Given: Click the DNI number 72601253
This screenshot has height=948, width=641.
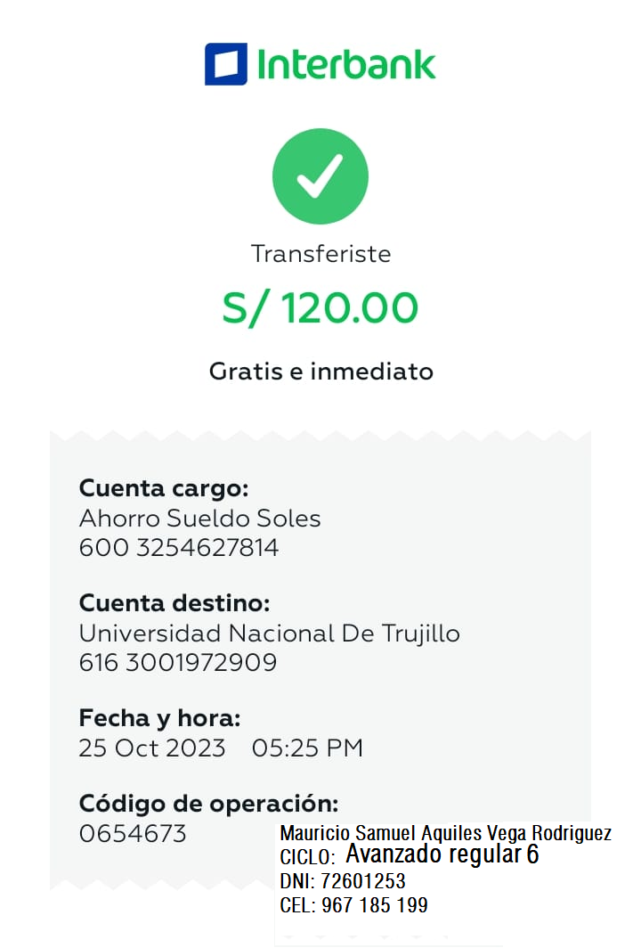Looking at the screenshot, I should [362, 881].
